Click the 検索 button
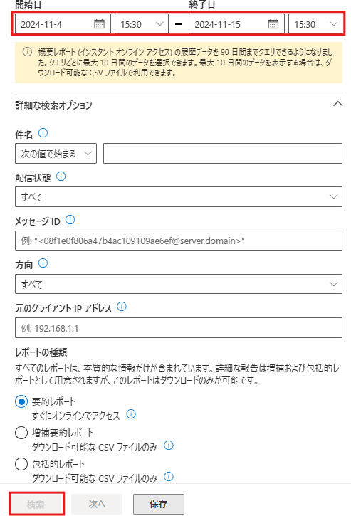The image size is (351, 516). pyautogui.click(x=36, y=504)
